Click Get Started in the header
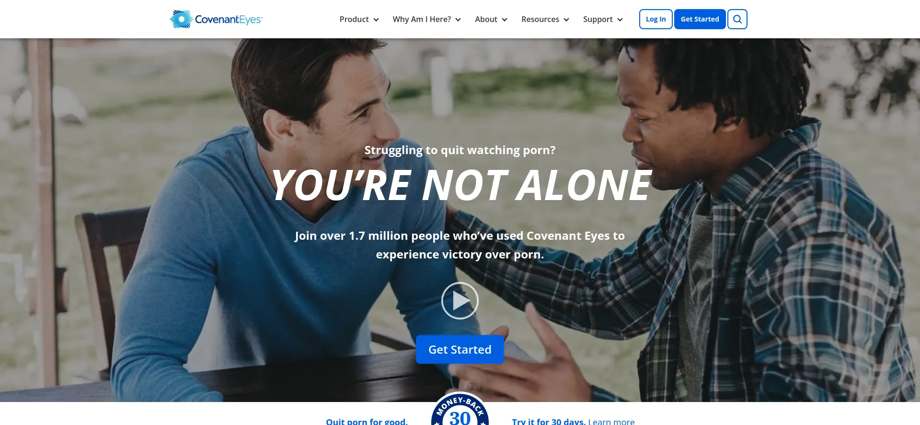The width and height of the screenshot is (920, 425). (x=700, y=19)
